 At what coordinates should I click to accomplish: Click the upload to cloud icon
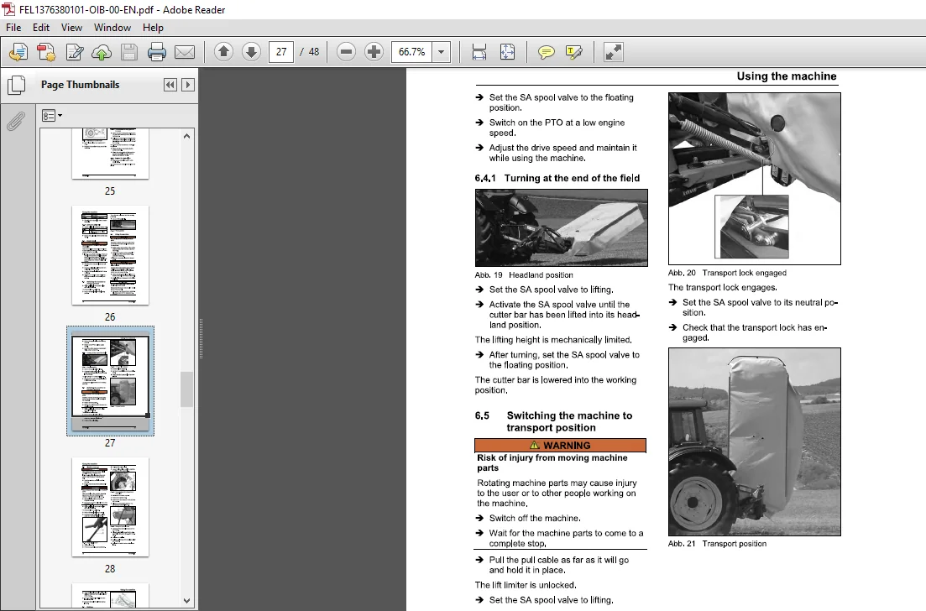[x=102, y=53]
